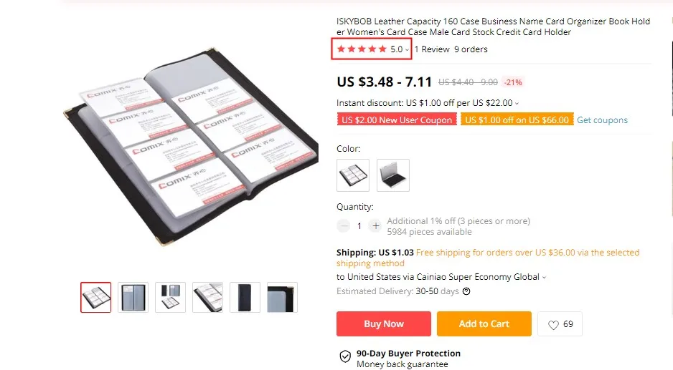Increase quantity with the plus button
Screen dimensions: 673x370
click(x=375, y=225)
